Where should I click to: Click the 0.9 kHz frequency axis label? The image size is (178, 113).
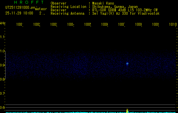(3, 65)
